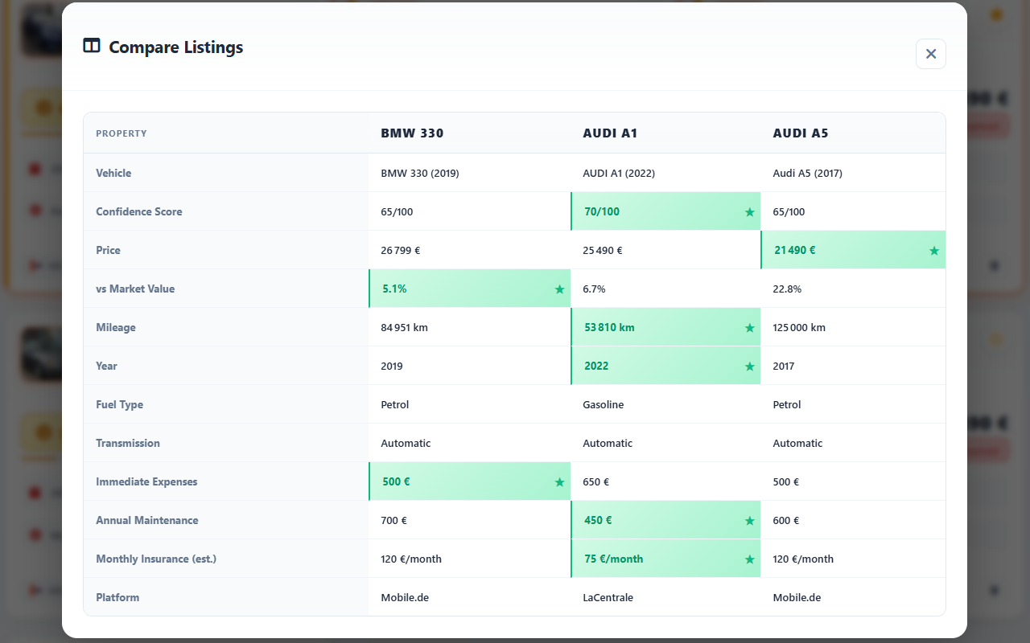
Task: Click the Vehicle row label
Action: point(113,173)
